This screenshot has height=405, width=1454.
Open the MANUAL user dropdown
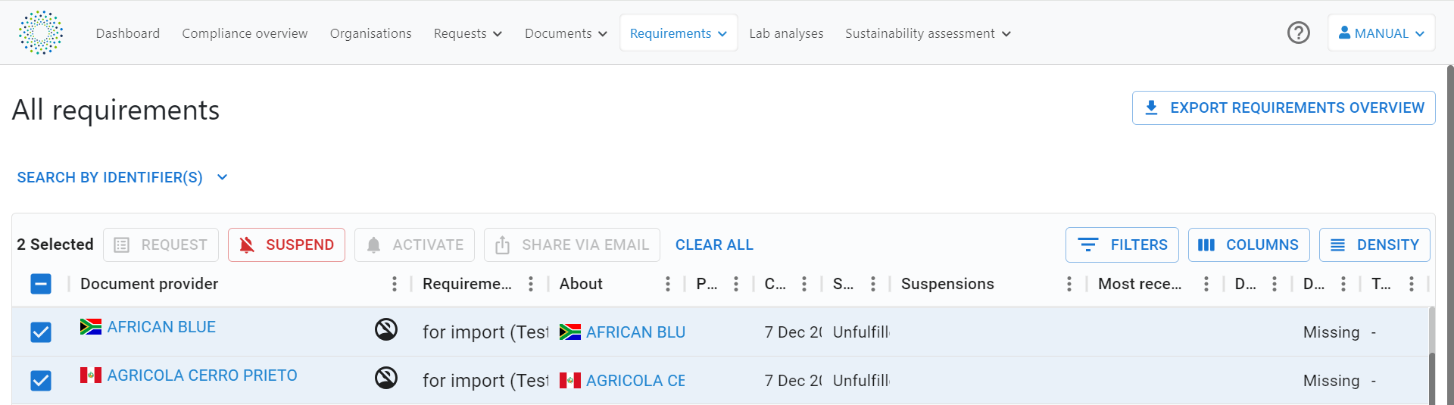1381,33
